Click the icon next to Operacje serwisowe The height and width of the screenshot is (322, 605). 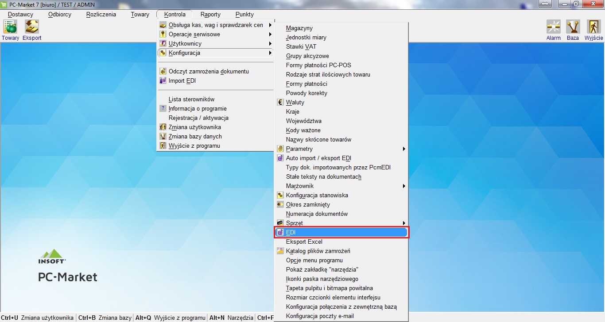(163, 34)
